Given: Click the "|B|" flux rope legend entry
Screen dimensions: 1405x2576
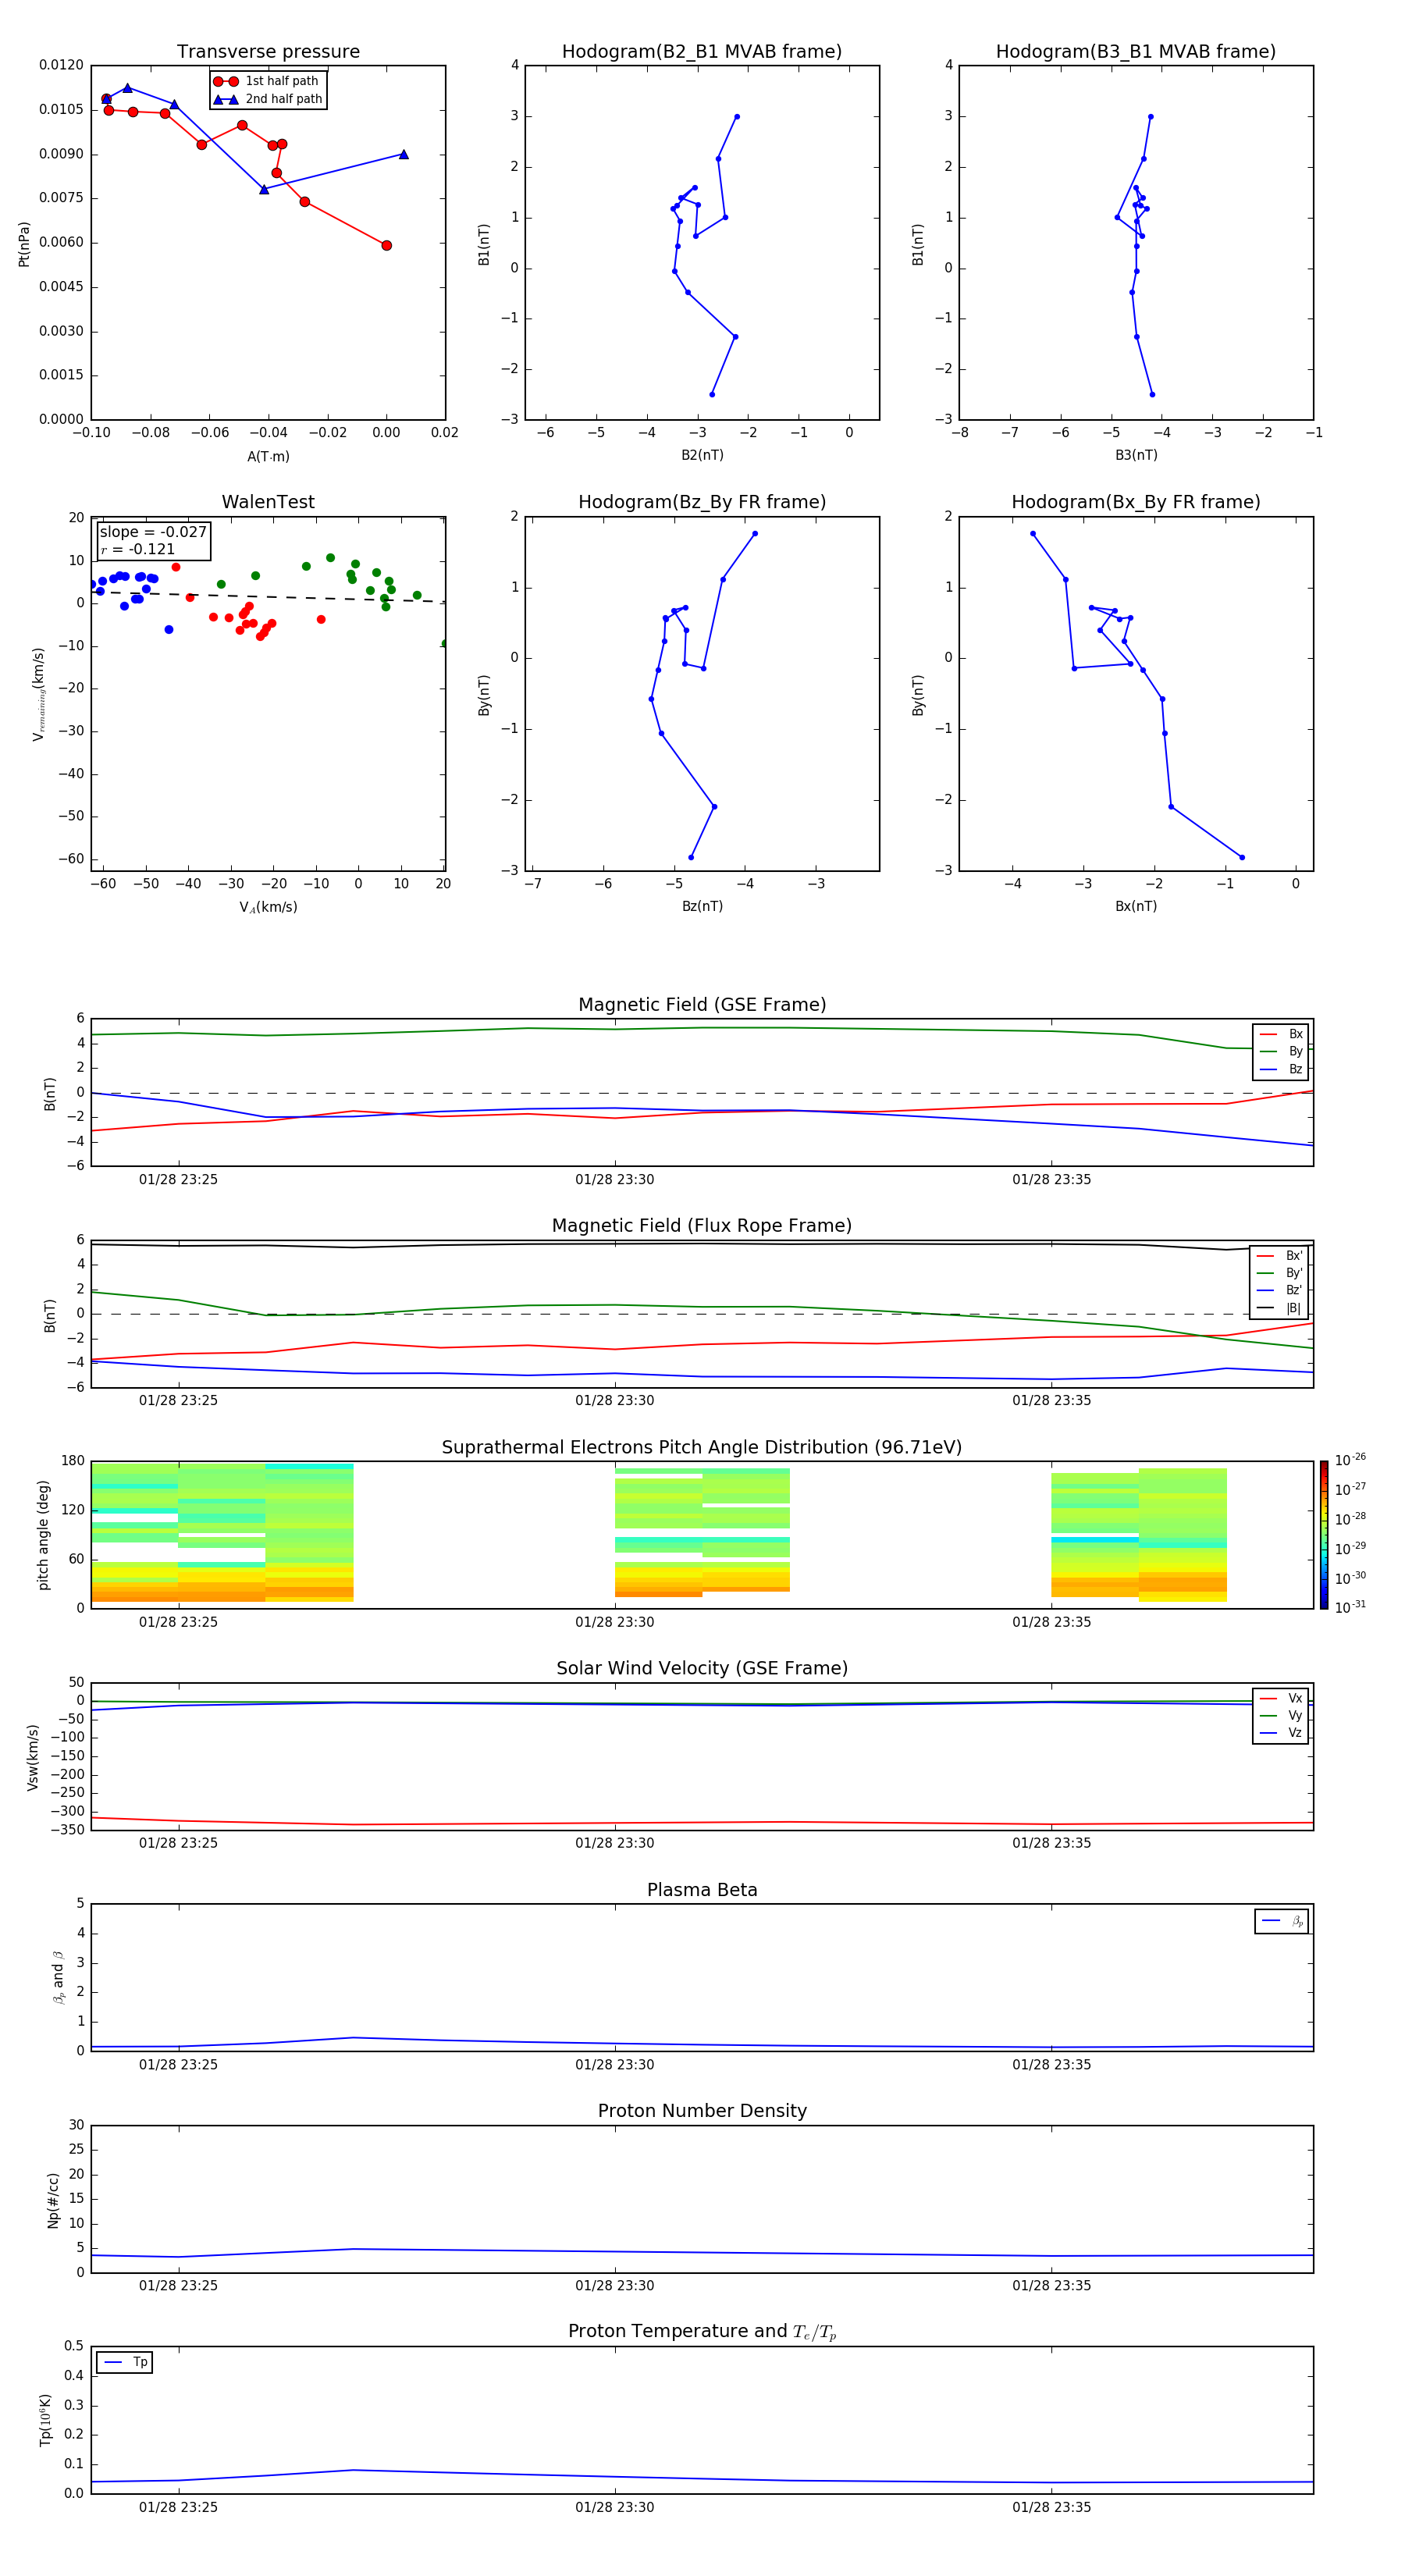Looking at the screenshot, I should pos(1280,1308).
